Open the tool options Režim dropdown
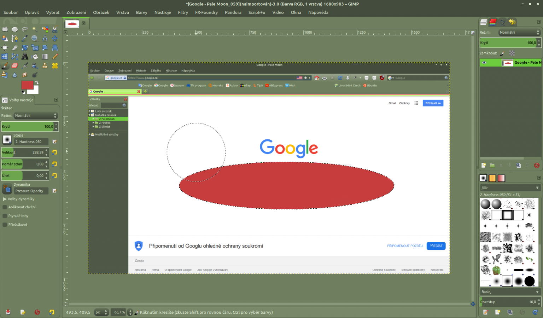This screenshot has width=543, height=318. click(35, 116)
